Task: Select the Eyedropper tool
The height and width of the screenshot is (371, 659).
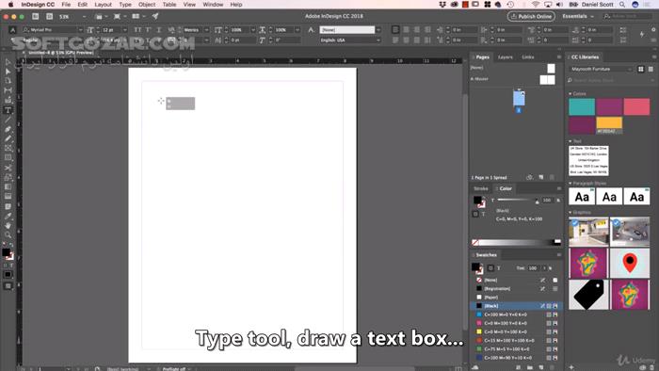Action: (8, 216)
